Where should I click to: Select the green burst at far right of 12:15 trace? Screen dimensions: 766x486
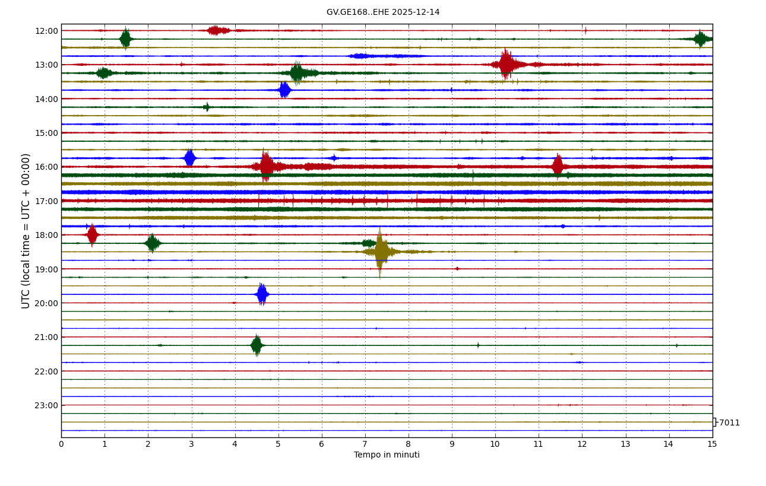coord(701,39)
